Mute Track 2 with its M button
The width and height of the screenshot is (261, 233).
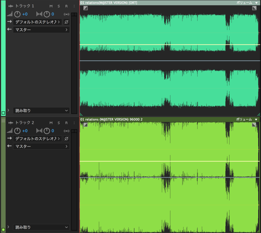(x=51, y=123)
